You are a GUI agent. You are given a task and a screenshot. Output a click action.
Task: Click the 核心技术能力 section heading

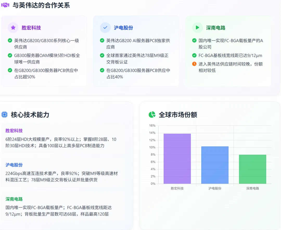pos(30,115)
